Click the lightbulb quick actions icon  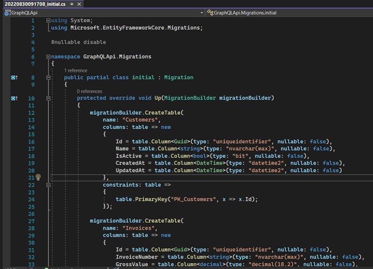click(38, 177)
